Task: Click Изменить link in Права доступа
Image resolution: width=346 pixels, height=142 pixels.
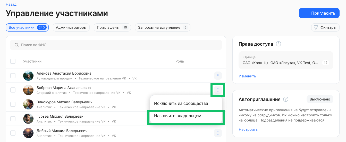Action: 247,76
